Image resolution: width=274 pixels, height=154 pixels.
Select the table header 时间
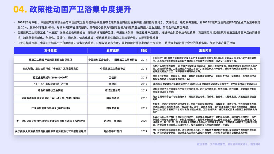point(144,51)
